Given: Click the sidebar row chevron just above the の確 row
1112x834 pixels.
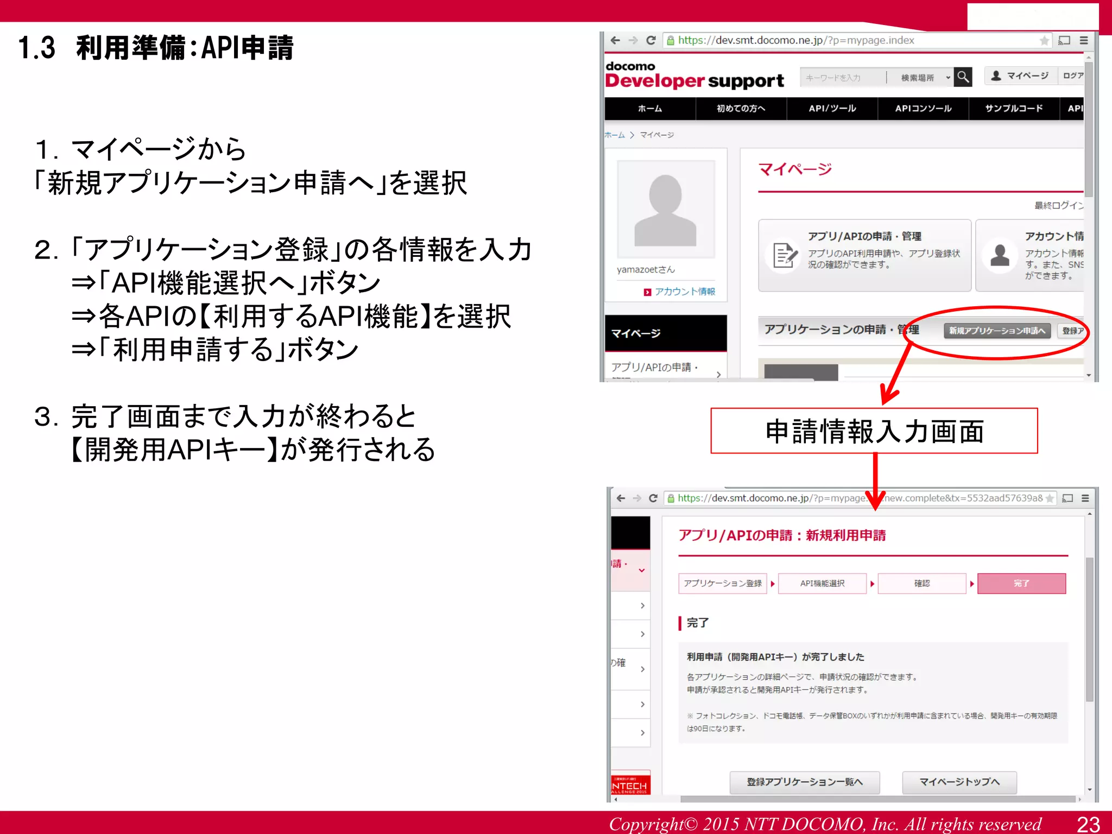Looking at the screenshot, I should click(x=643, y=634).
